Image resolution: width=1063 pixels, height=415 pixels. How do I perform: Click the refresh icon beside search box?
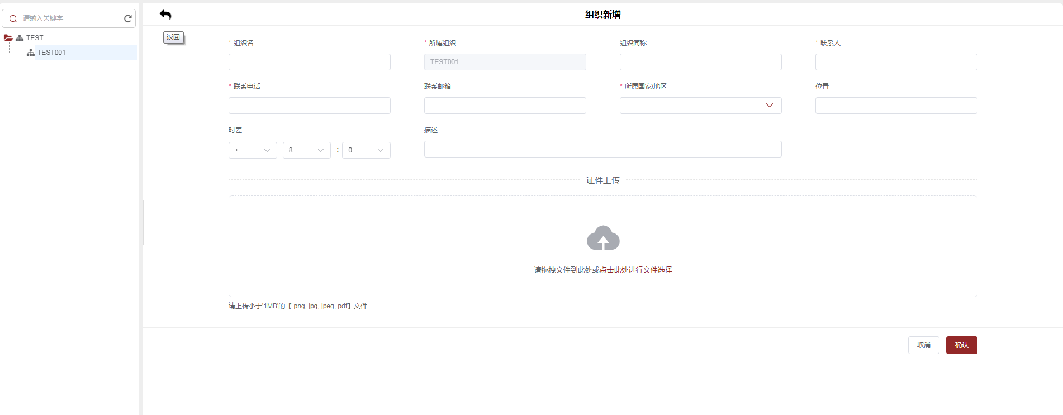point(127,18)
